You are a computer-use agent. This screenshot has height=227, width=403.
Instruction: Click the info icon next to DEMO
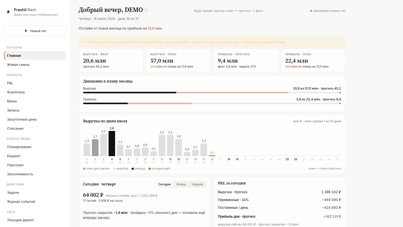146,10
